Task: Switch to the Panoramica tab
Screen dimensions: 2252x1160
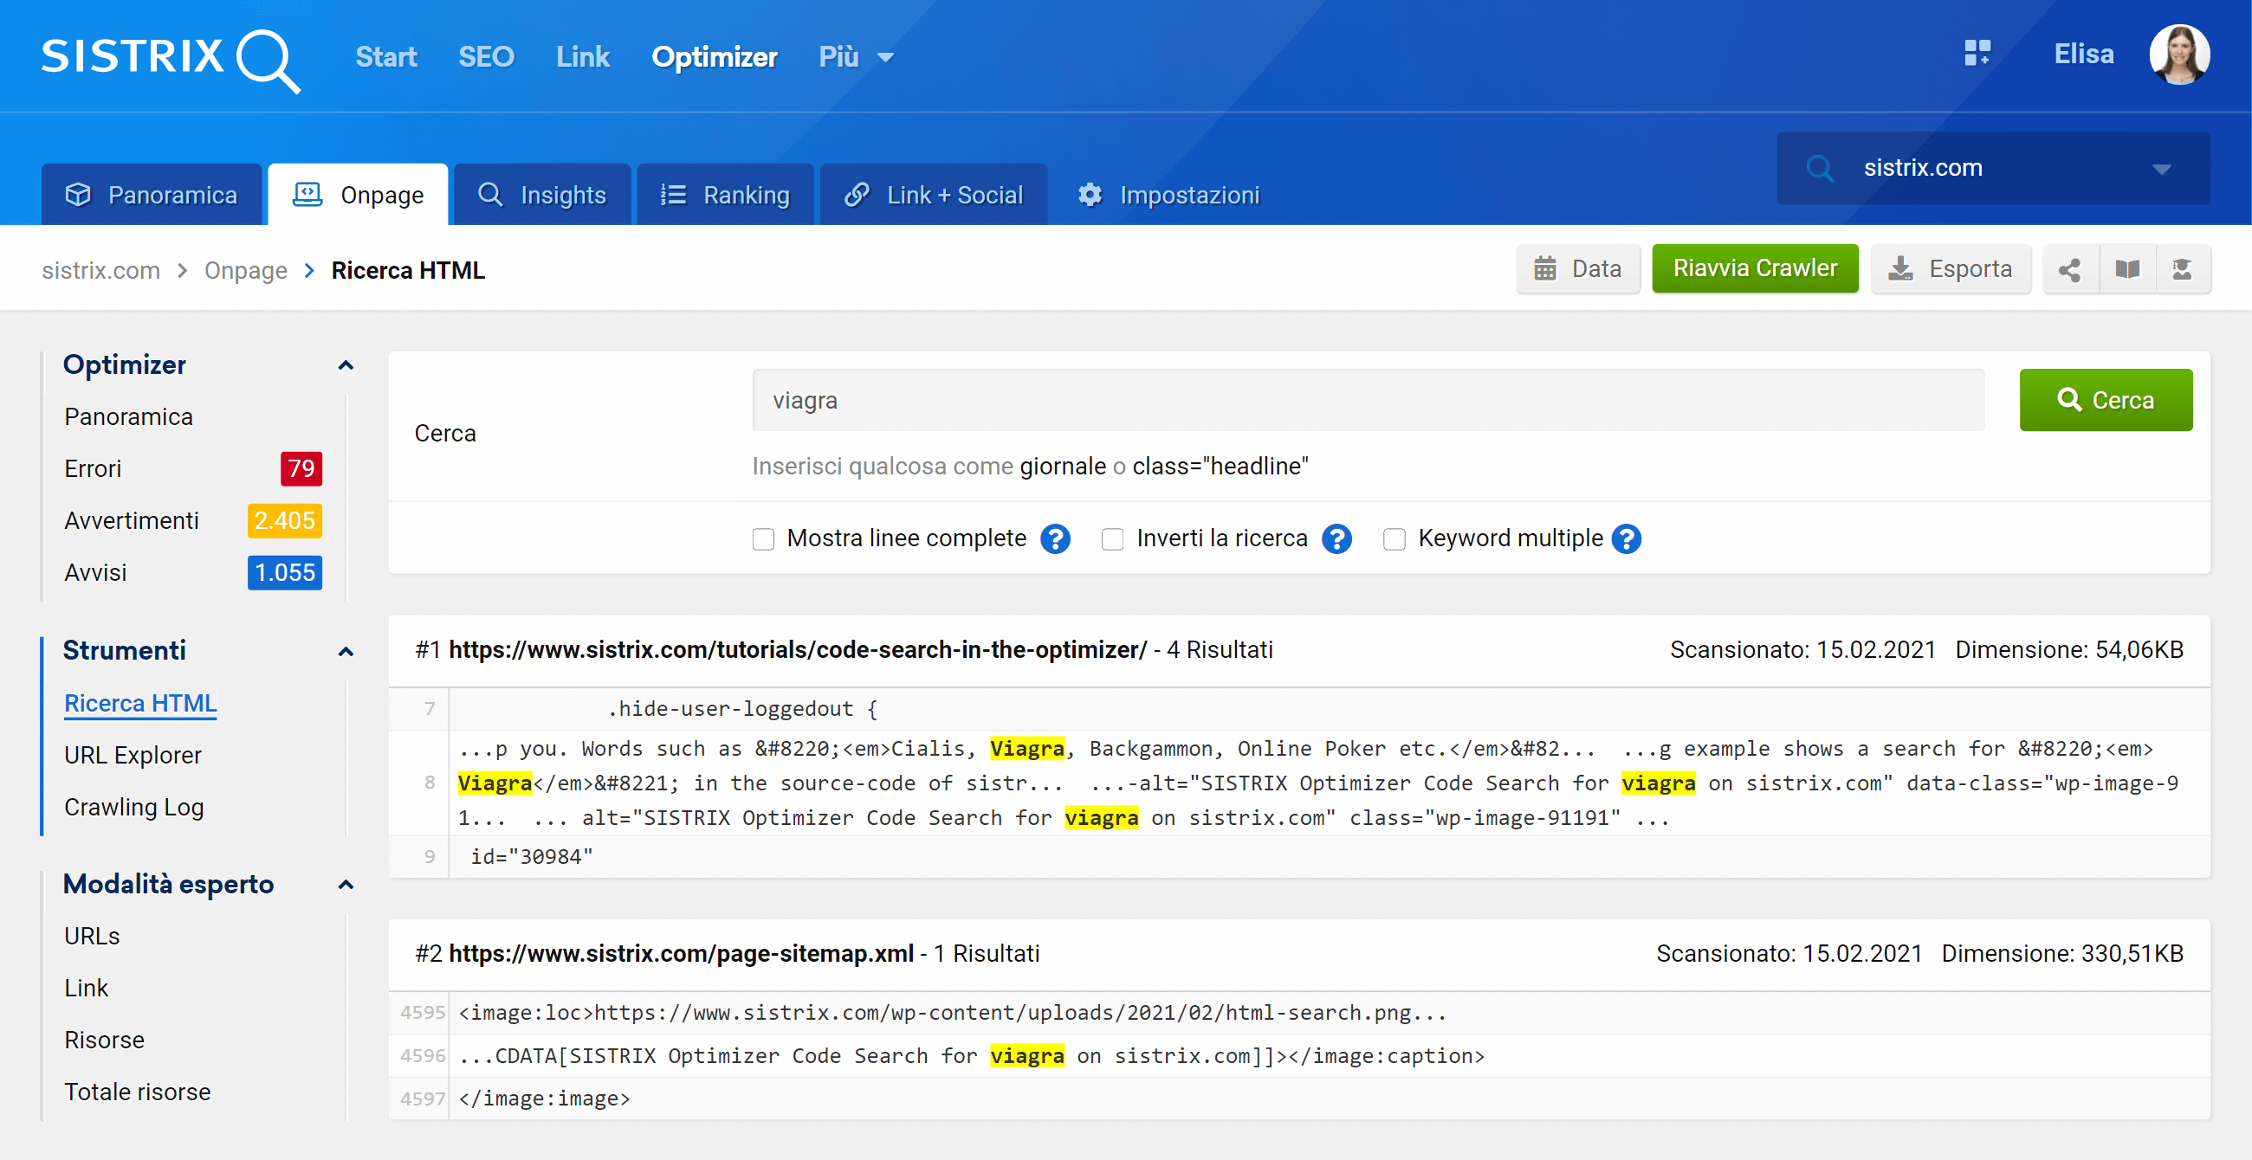Action: 152,195
